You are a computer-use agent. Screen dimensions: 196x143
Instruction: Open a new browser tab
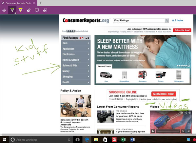40,3
